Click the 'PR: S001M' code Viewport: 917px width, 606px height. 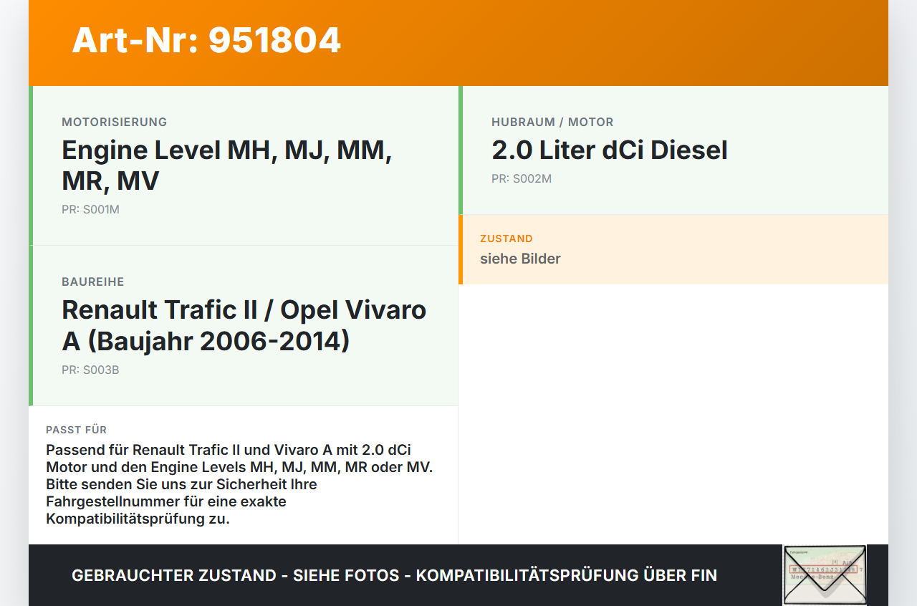click(x=90, y=210)
